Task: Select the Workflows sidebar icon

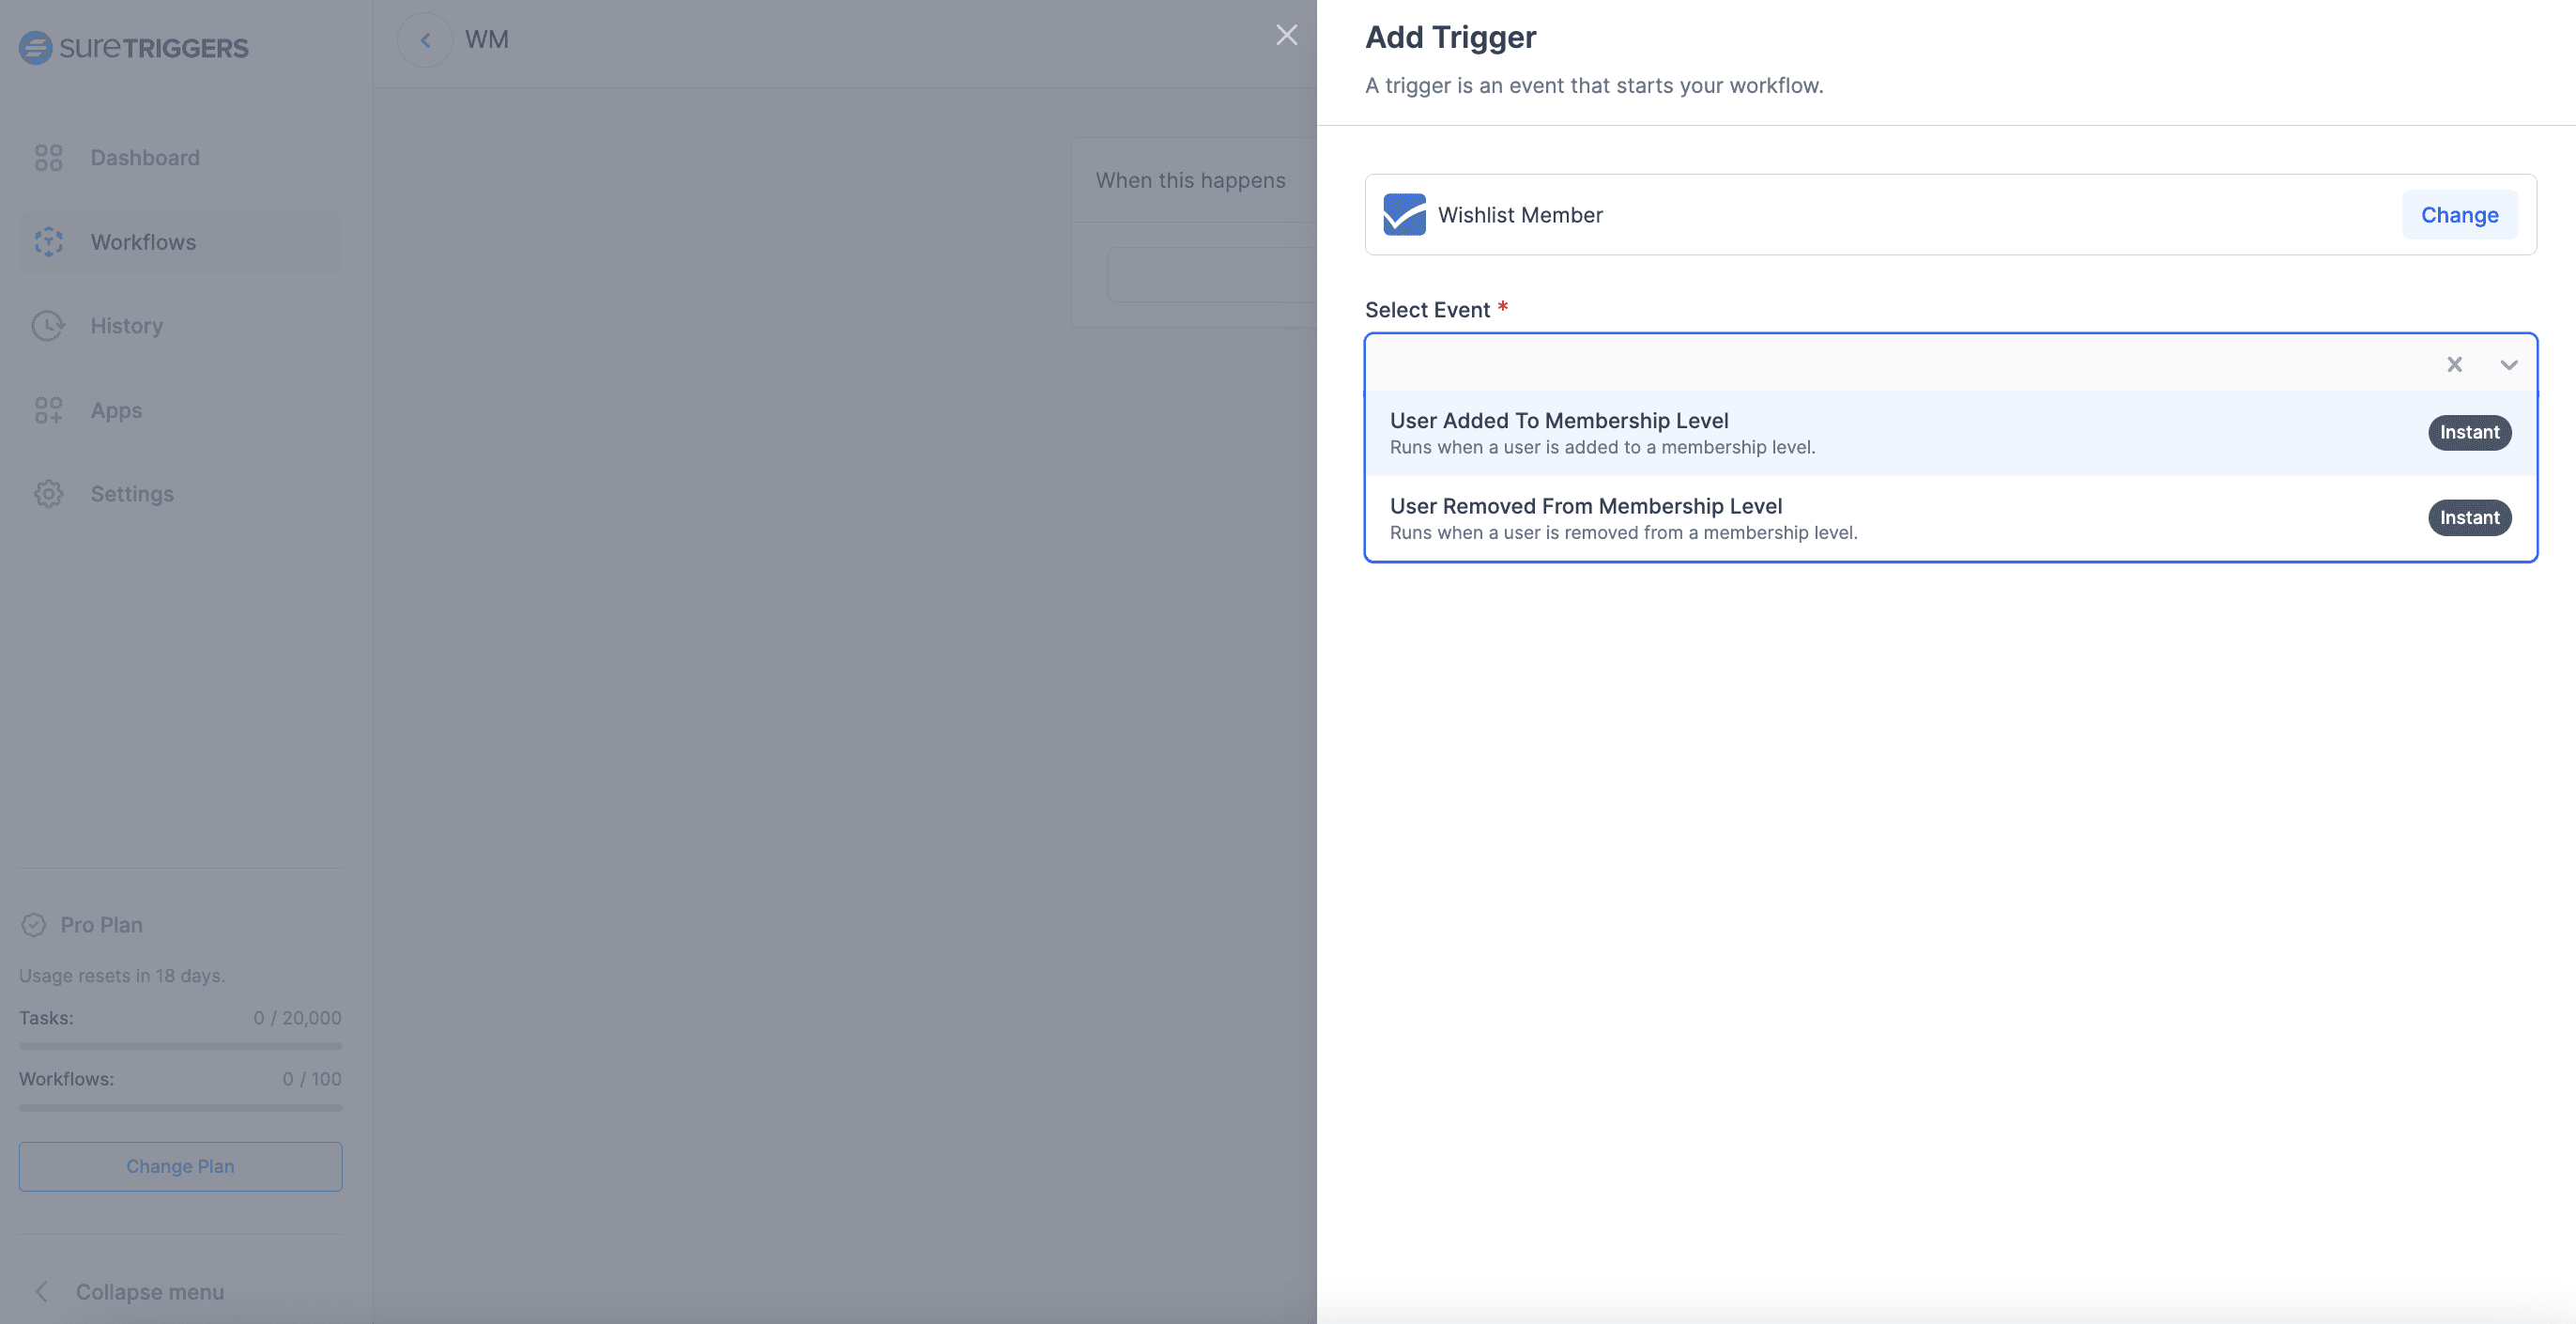Action: (48, 242)
